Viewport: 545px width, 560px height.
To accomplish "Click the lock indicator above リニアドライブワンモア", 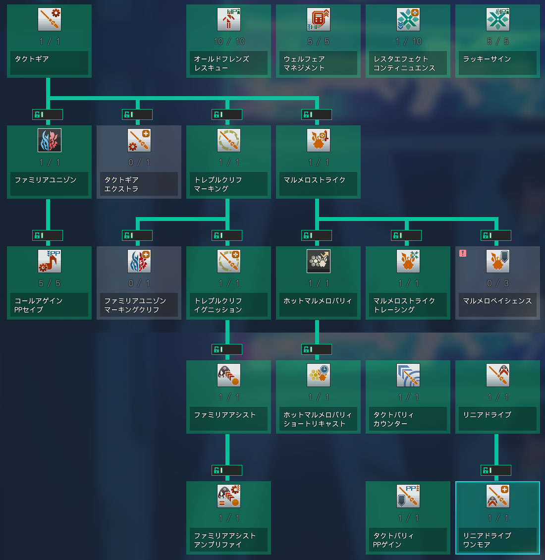I will tap(496, 470).
